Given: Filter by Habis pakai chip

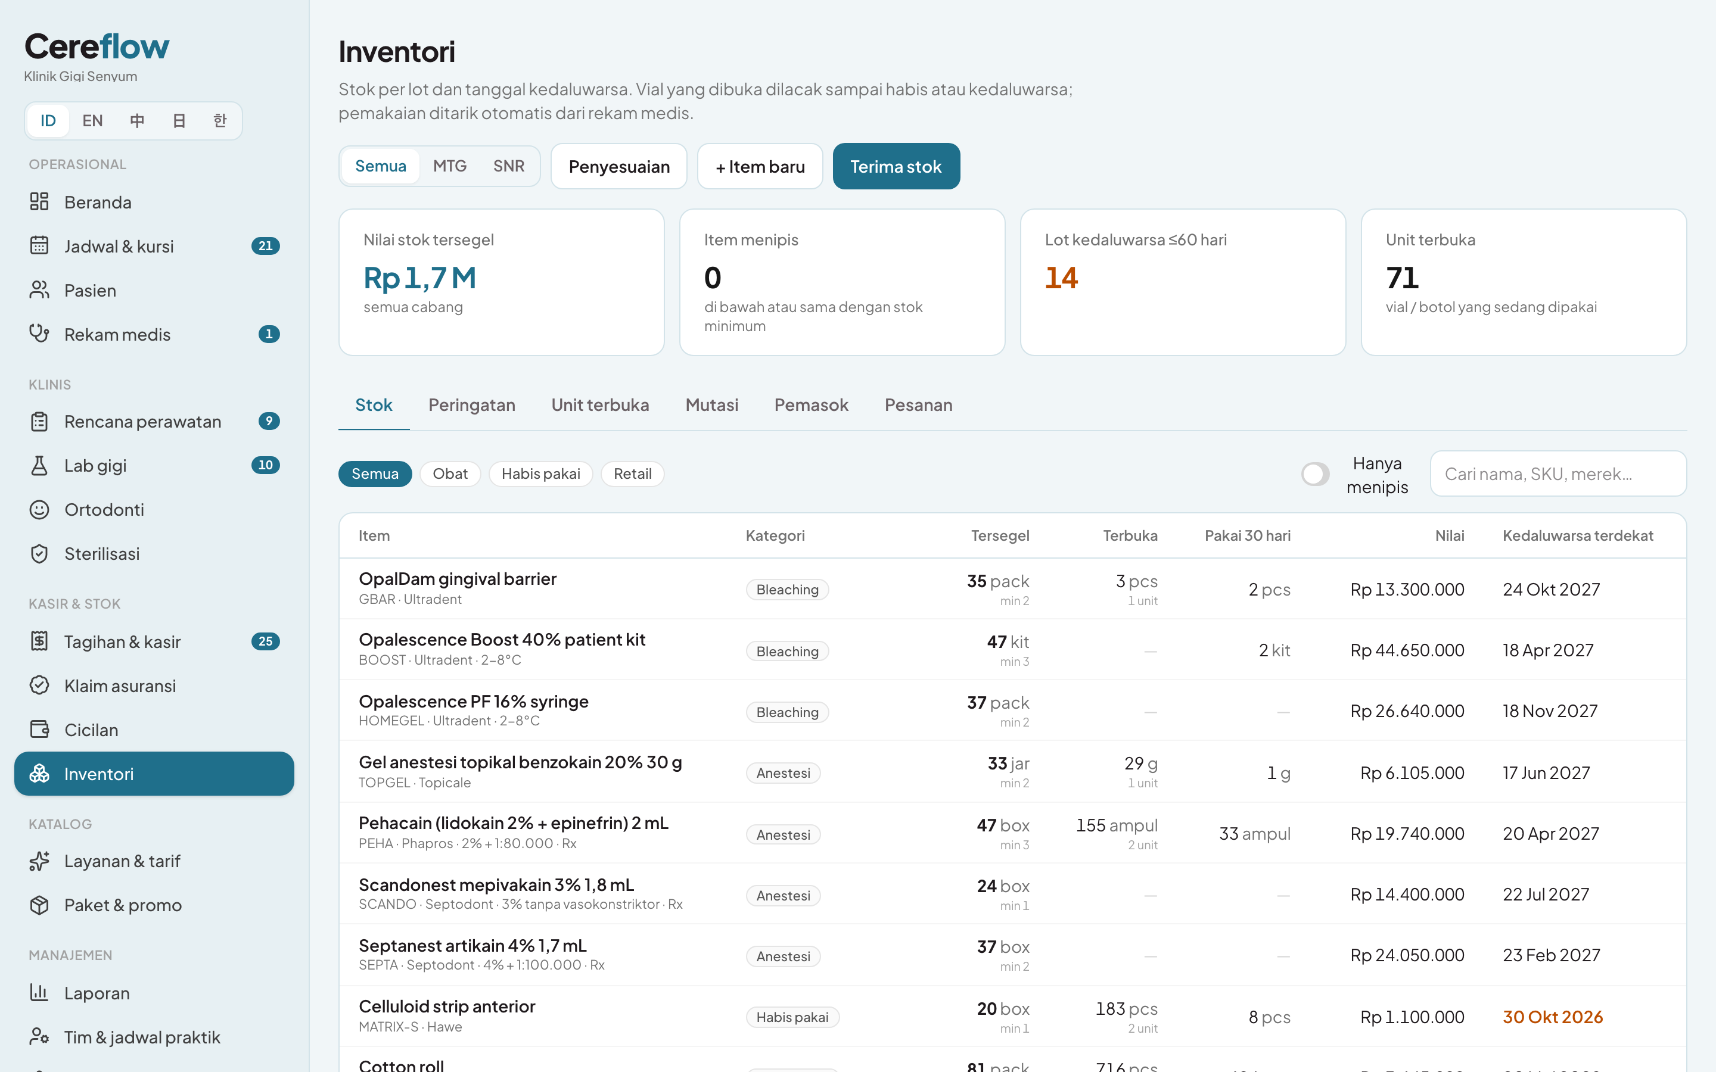Looking at the screenshot, I should tap(540, 473).
